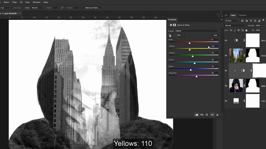Image resolution: width=266 pixels, height=149 pixels.
Task: Close the document tab
Action: point(20,13)
